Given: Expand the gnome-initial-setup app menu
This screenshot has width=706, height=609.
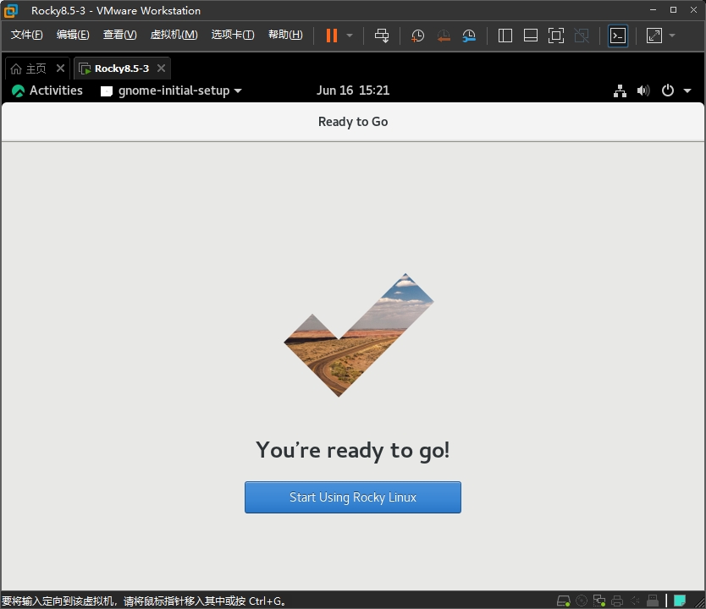Looking at the screenshot, I should coord(171,91).
